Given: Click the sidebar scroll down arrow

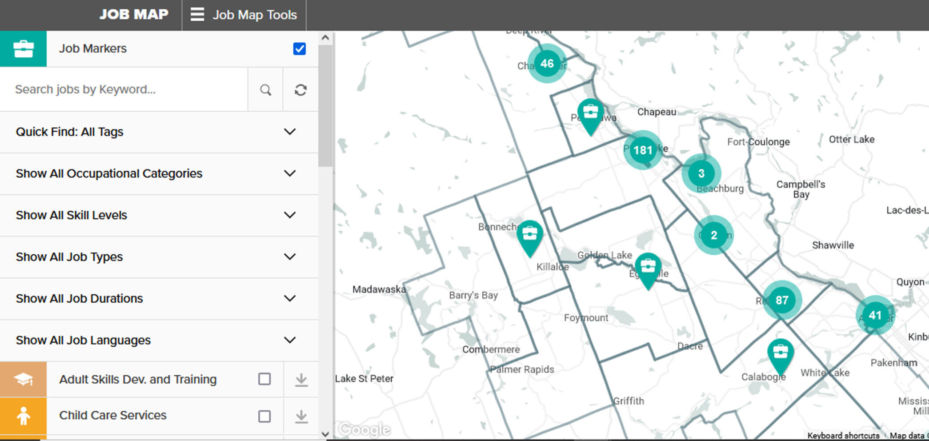Looking at the screenshot, I should pos(325,434).
